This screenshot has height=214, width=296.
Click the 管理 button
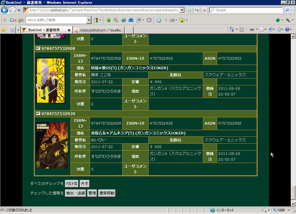click(92, 193)
